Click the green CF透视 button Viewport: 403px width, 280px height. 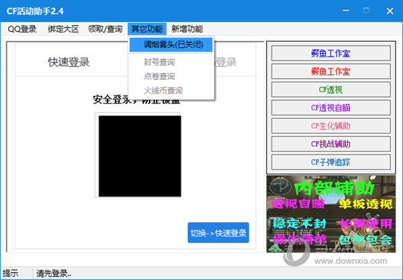[330, 90]
